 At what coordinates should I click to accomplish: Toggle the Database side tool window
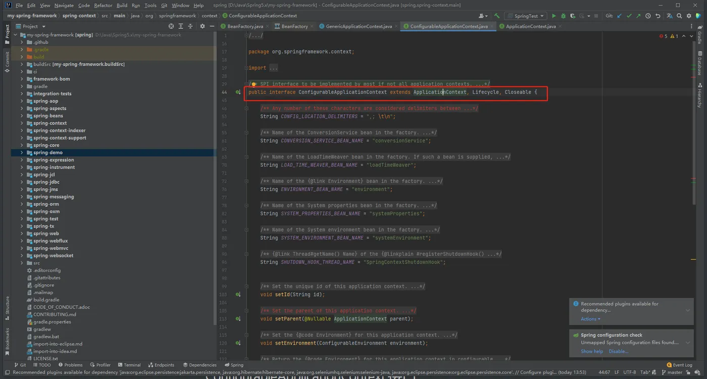click(700, 63)
